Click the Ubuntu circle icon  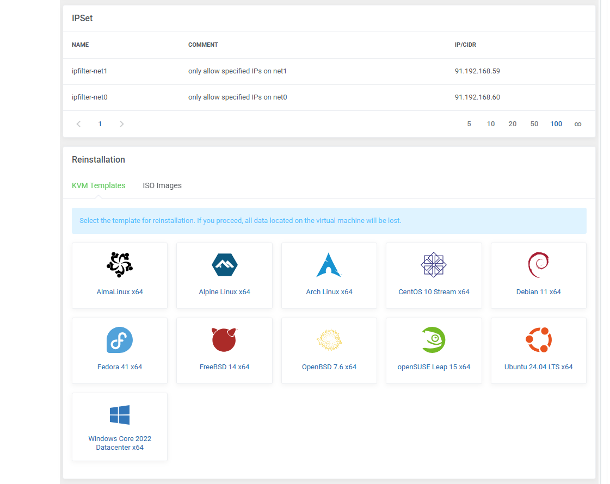538,340
